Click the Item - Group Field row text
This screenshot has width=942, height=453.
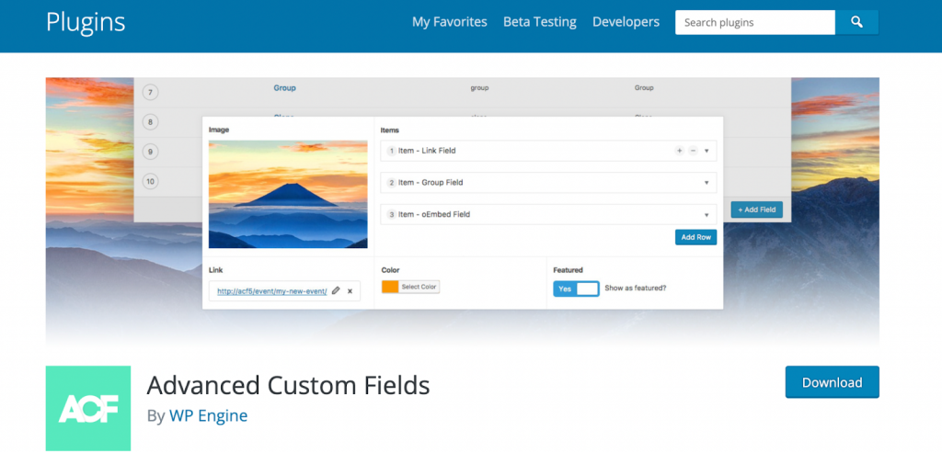(431, 183)
